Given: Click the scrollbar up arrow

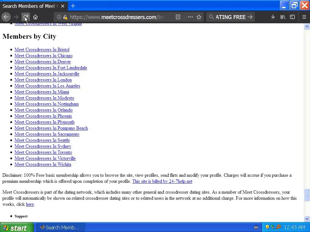Looking at the screenshot, I should (x=307, y=27).
